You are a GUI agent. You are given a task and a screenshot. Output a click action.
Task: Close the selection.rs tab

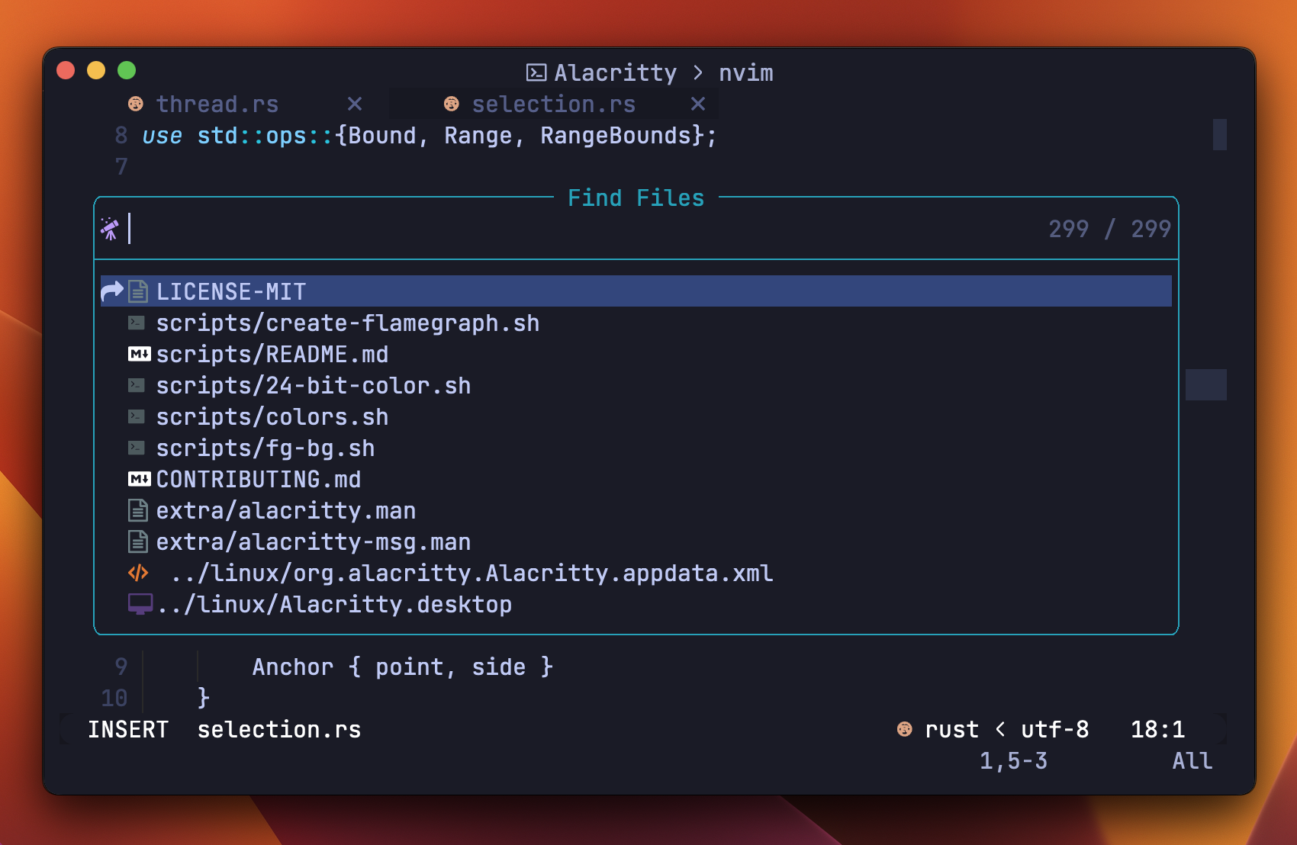point(697,104)
